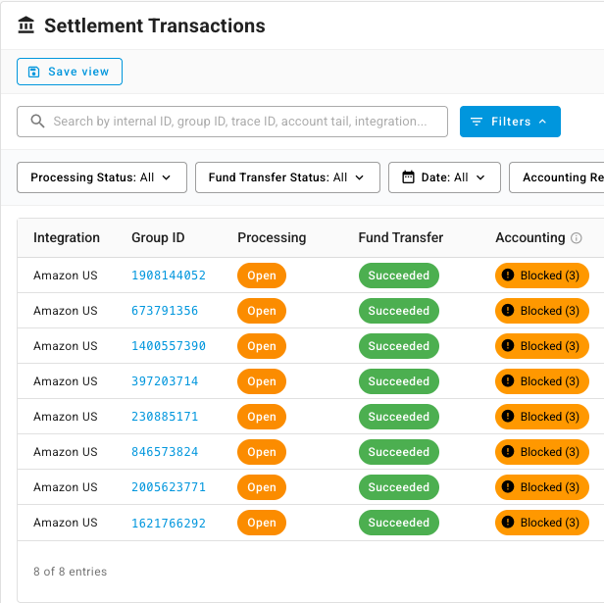Click Open badge in row 230885171

pyautogui.click(x=262, y=417)
